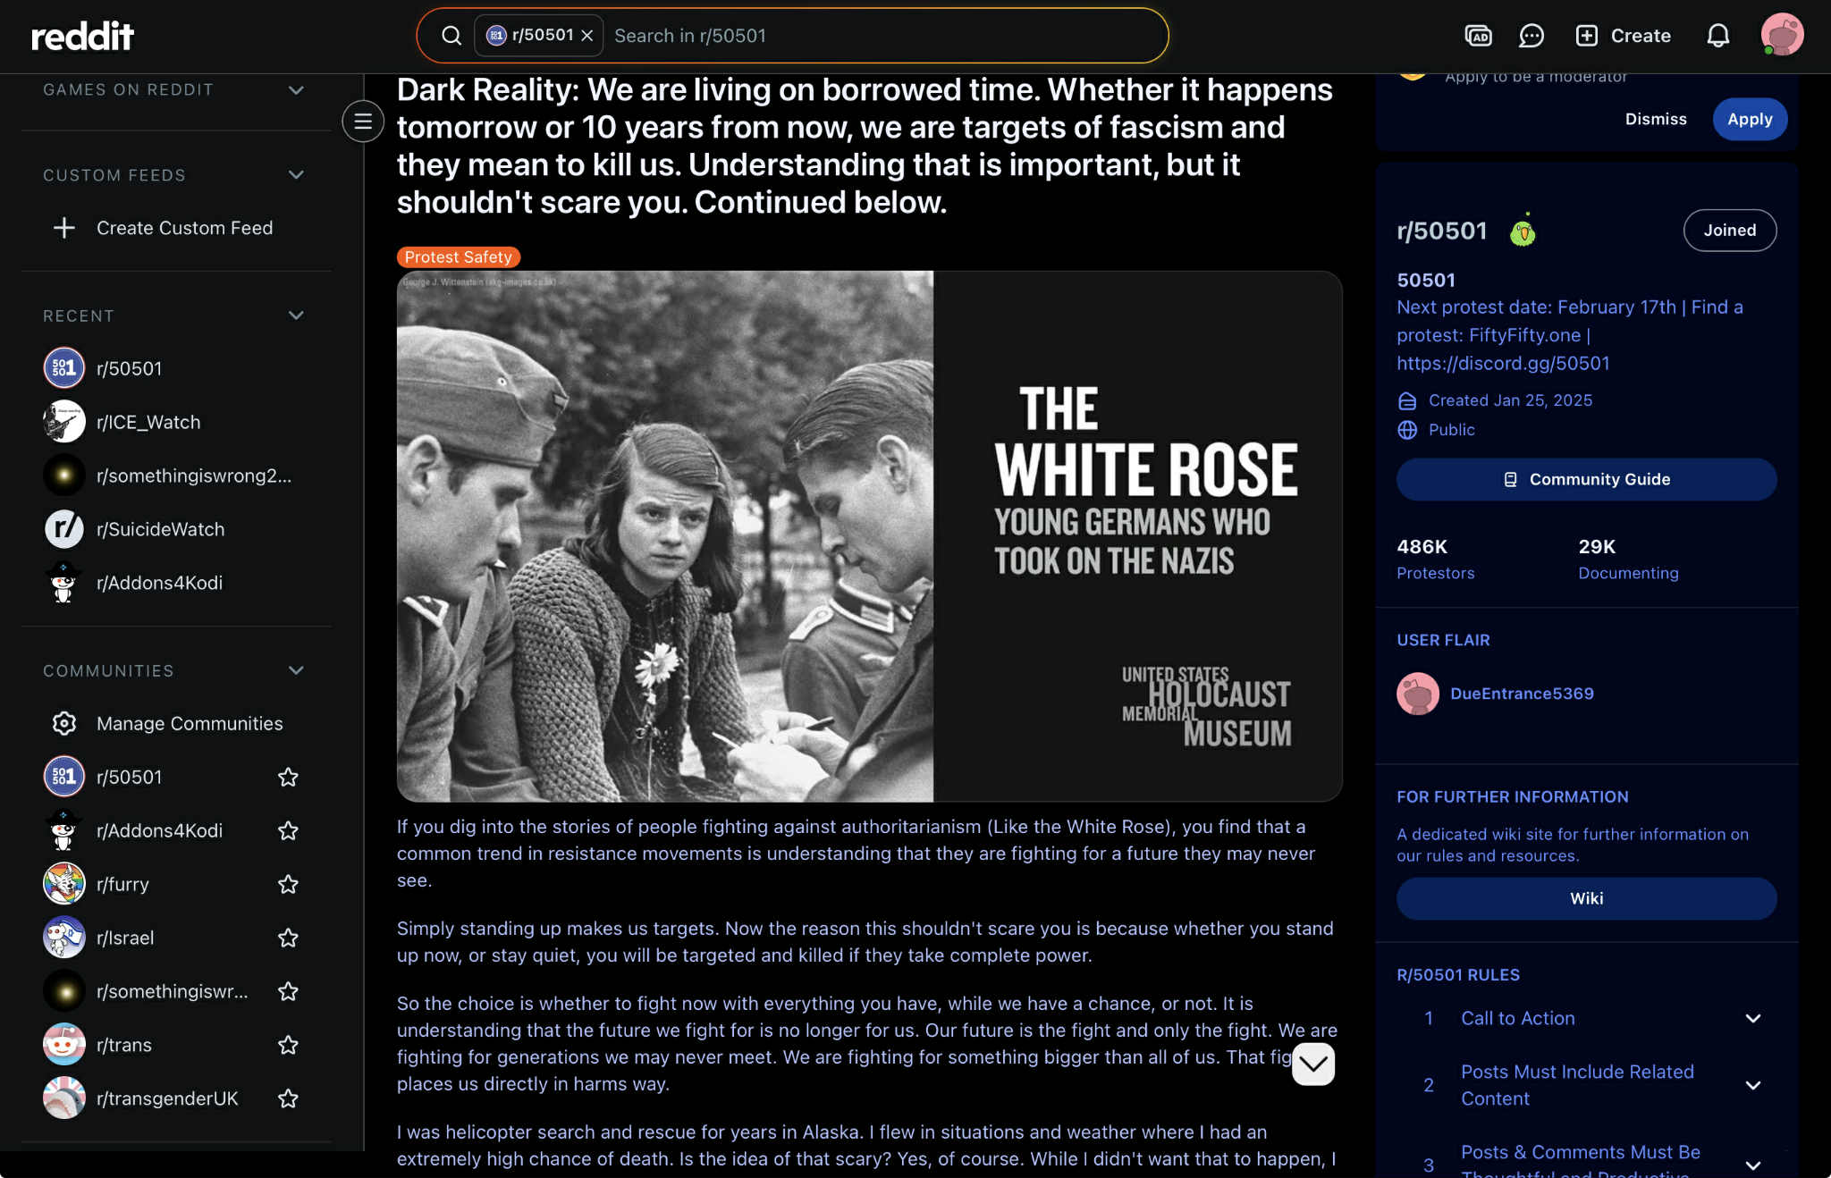Collapse the left navigation sidebar
The width and height of the screenshot is (1831, 1178).
pyautogui.click(x=363, y=122)
